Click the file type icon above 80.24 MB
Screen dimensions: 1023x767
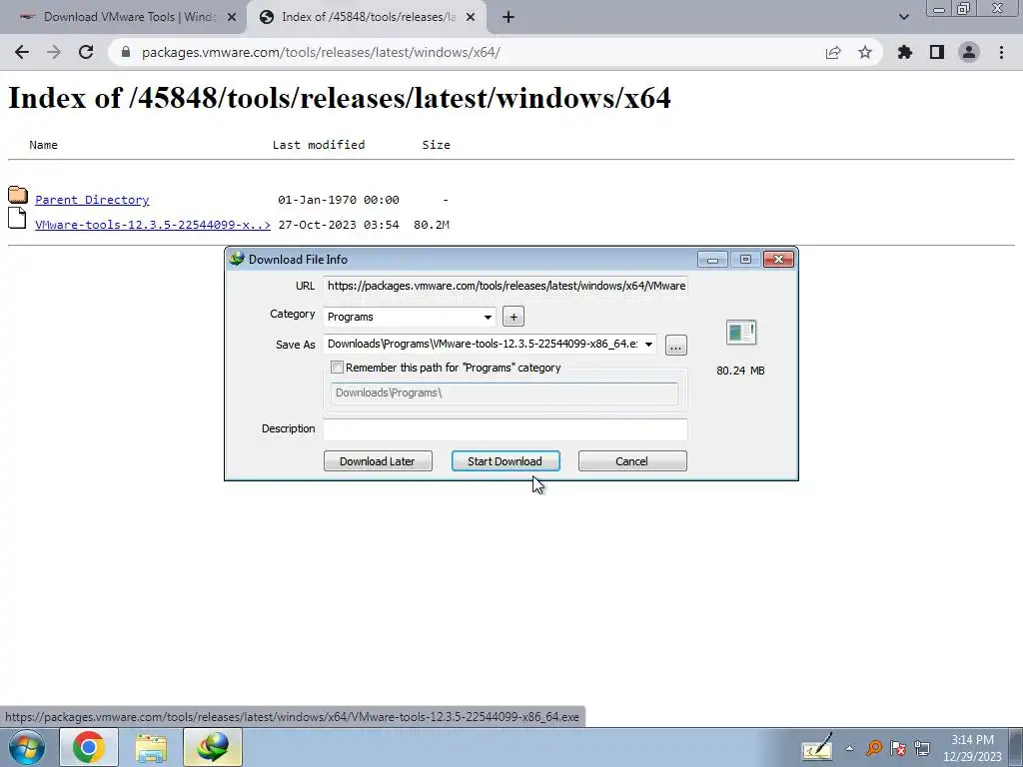[741, 332]
